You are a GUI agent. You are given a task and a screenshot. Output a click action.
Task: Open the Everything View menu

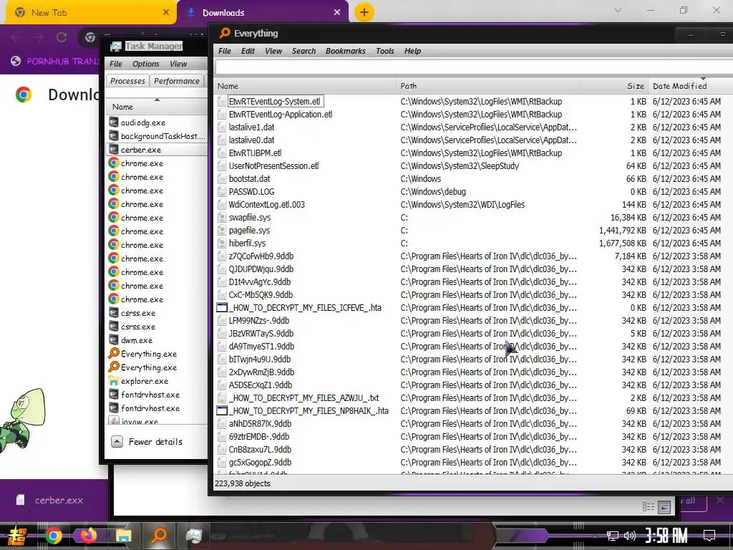(x=273, y=51)
